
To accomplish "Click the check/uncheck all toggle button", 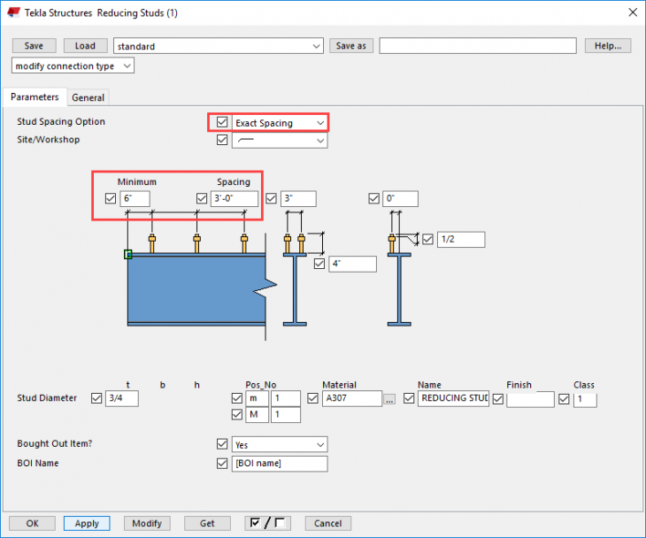I will coord(266,523).
